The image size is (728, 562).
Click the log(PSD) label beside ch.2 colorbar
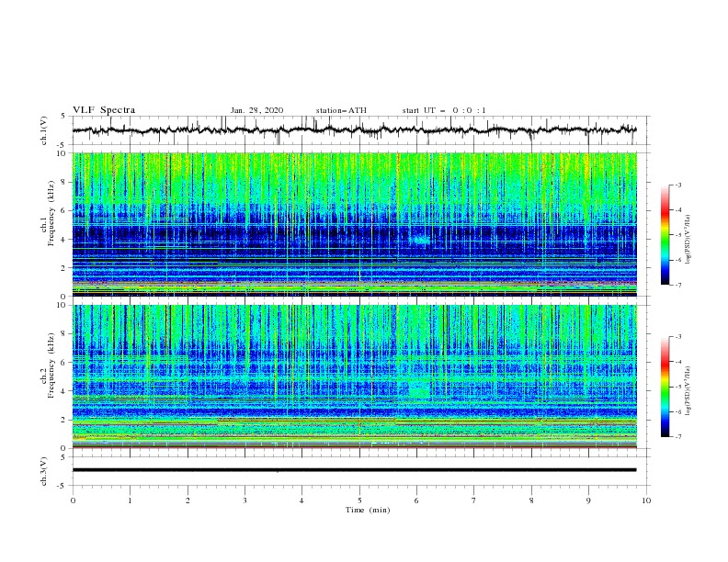[x=688, y=390]
